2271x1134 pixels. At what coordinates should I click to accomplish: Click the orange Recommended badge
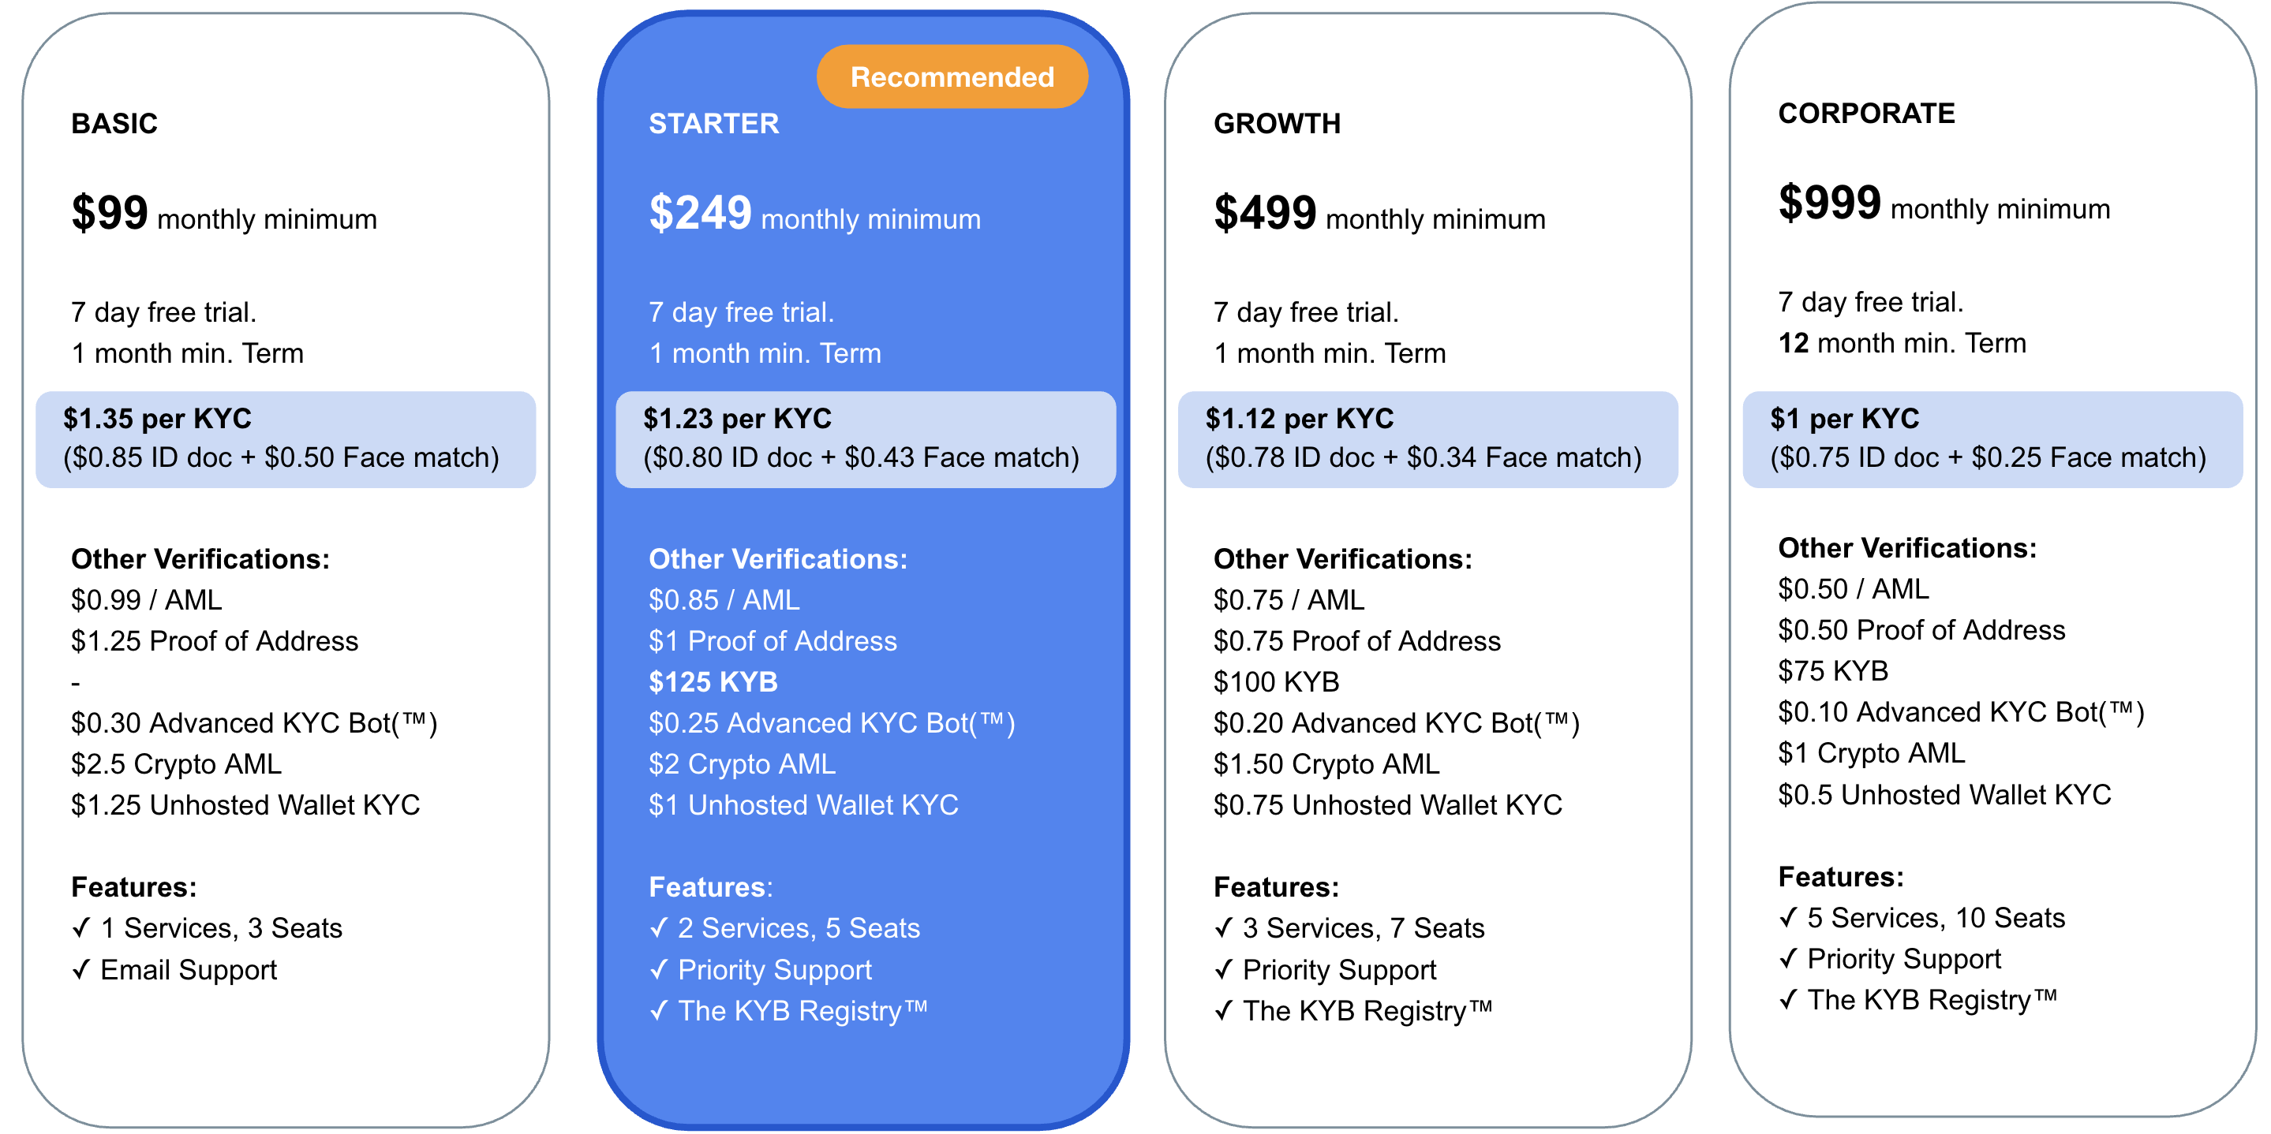951,77
